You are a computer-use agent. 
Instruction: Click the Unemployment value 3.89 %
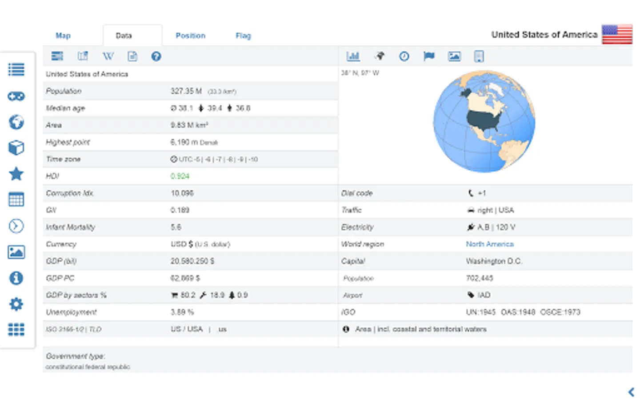182,312
